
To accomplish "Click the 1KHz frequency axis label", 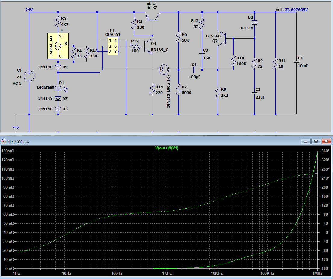I will pos(167,274).
